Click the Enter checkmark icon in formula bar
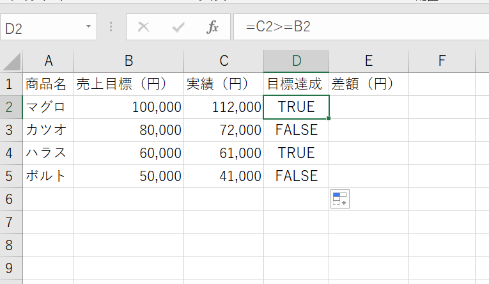 [x=178, y=28]
